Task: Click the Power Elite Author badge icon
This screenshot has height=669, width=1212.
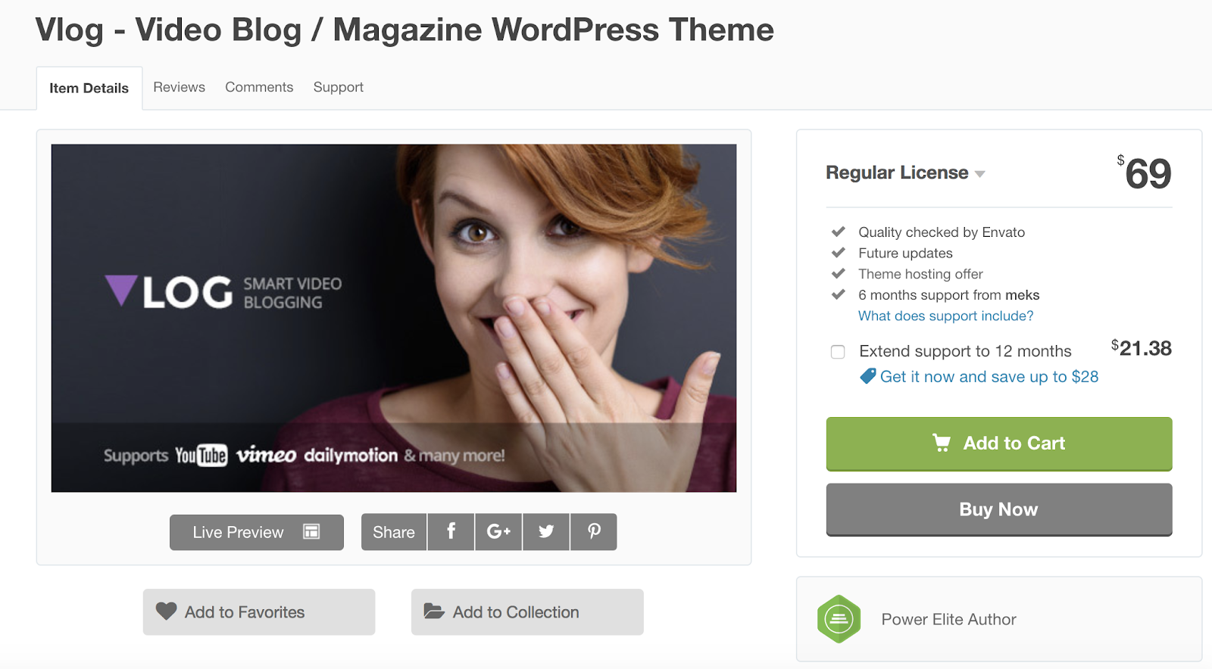Action: (x=839, y=619)
